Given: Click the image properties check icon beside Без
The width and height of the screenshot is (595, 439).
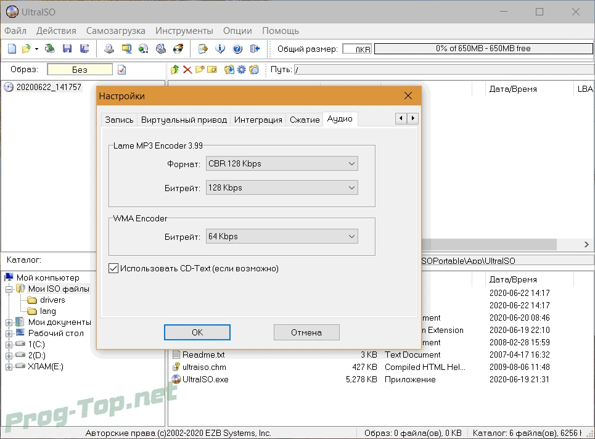Looking at the screenshot, I should [121, 70].
